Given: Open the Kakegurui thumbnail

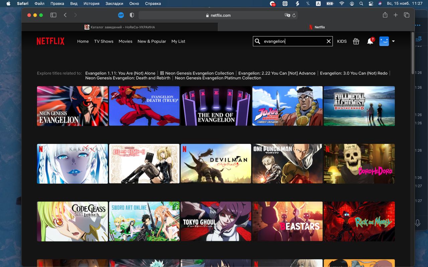Looking at the screenshot, I should [72, 164].
